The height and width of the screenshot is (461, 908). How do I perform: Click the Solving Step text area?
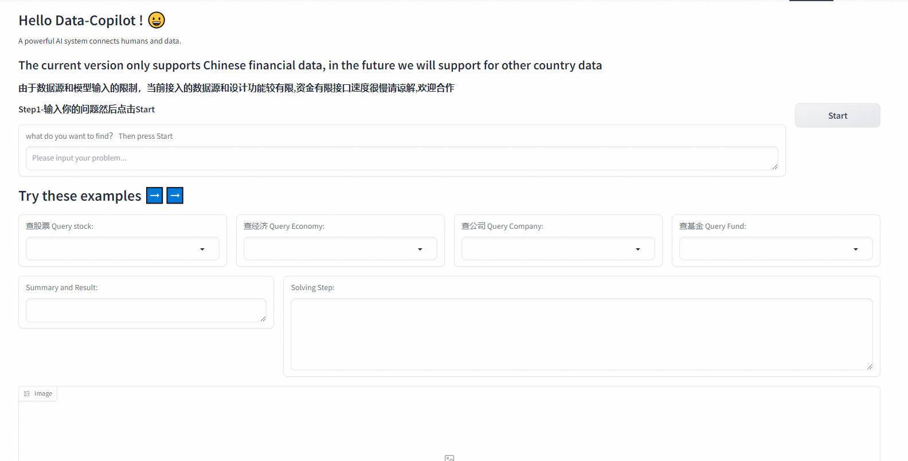582,334
